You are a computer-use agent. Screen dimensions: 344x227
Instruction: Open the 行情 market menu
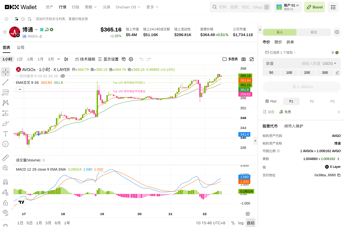[62, 7]
